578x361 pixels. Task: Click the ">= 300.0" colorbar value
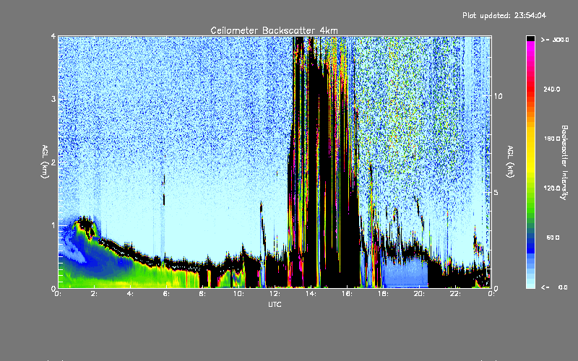tap(555, 40)
